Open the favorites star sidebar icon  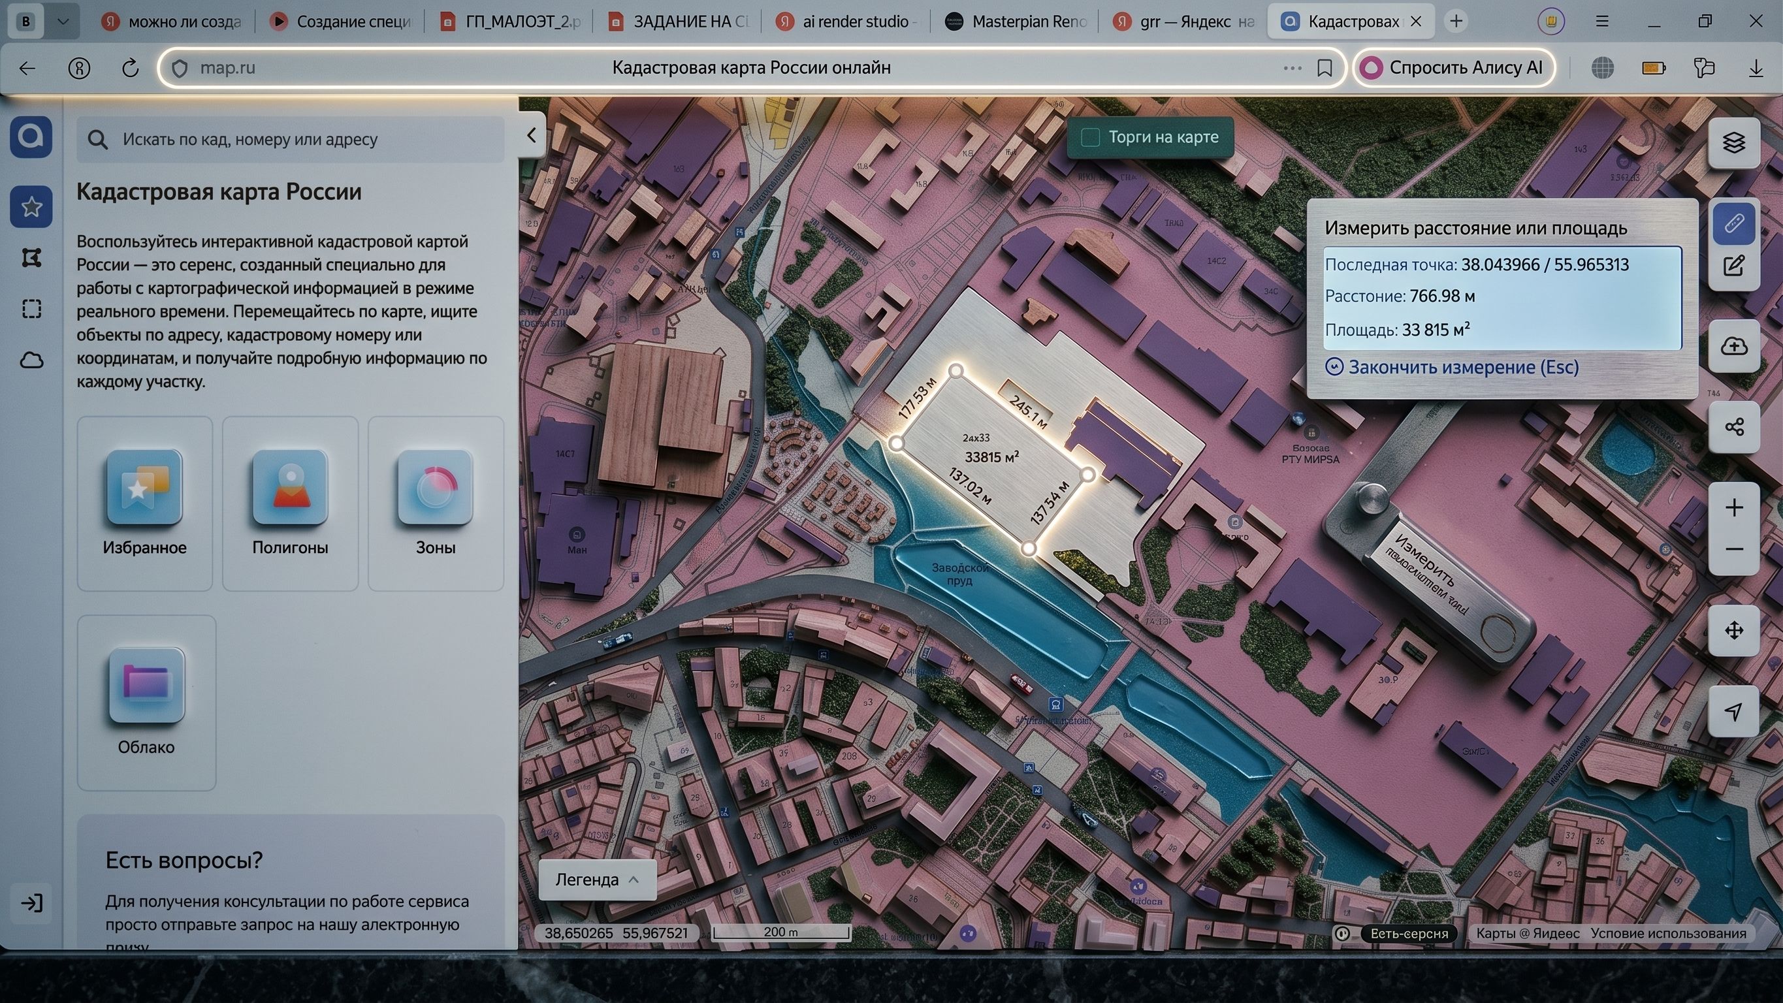31,206
